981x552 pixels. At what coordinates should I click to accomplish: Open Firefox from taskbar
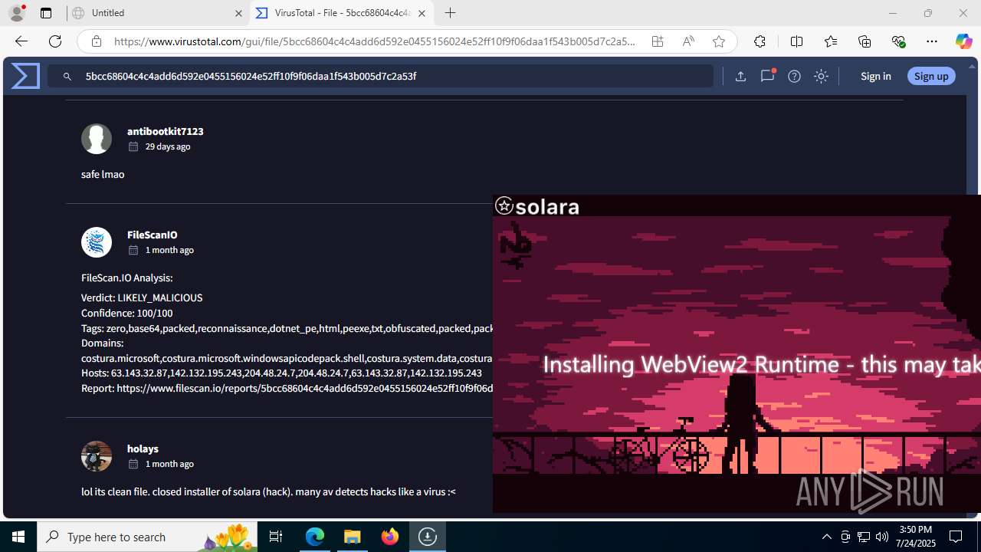(x=390, y=537)
